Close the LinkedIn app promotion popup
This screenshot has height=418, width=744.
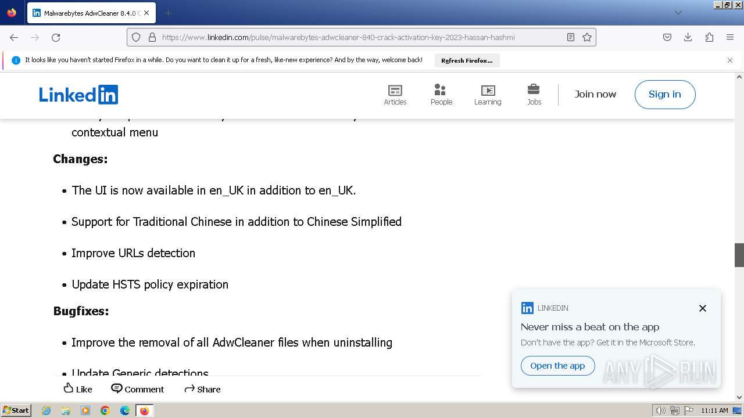point(703,308)
